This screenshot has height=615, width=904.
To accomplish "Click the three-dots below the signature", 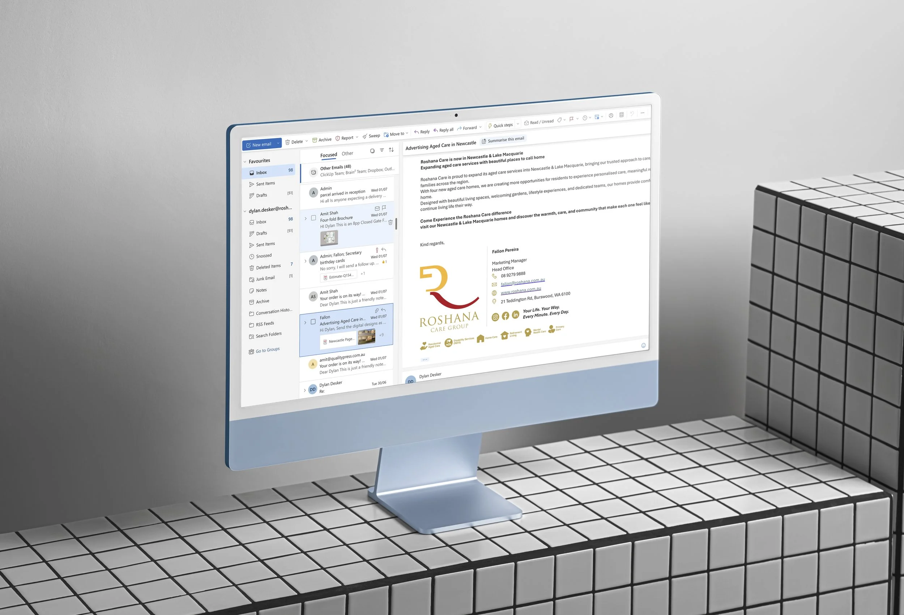I will (x=425, y=359).
